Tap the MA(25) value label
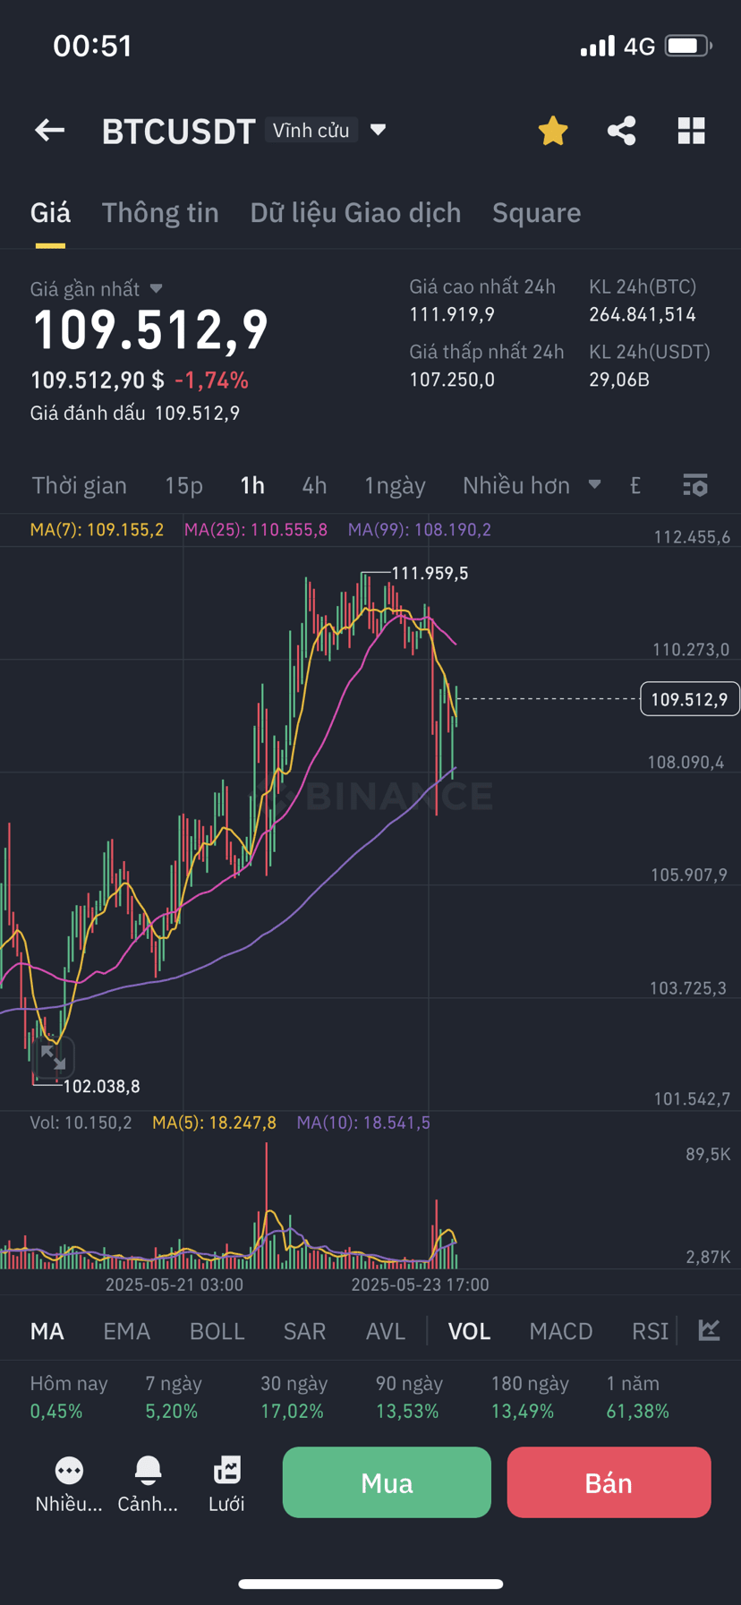The image size is (741, 1605). click(256, 530)
